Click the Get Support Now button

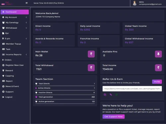(x=114, y=116)
